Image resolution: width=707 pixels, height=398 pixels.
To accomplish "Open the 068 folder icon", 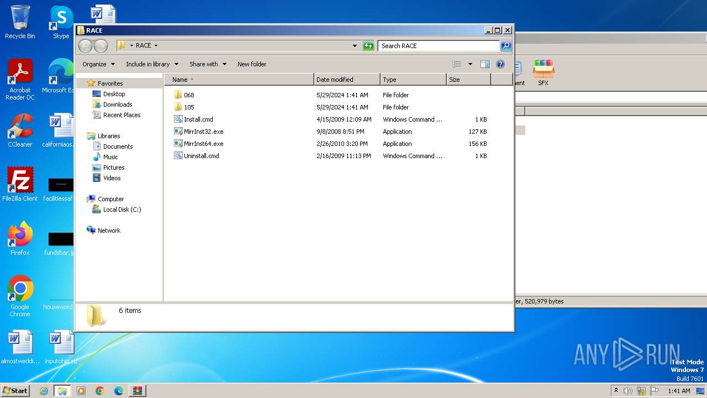I will tap(178, 95).
